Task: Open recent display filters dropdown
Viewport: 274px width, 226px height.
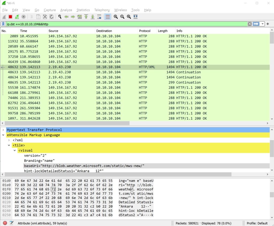Action: coord(262,24)
